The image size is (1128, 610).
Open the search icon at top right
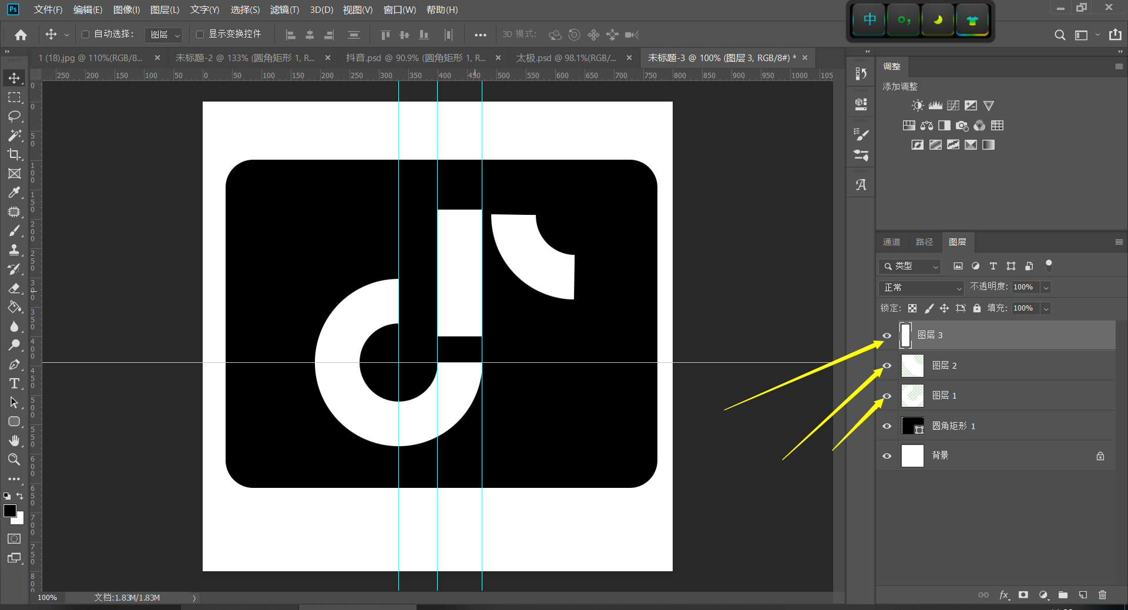click(1060, 35)
